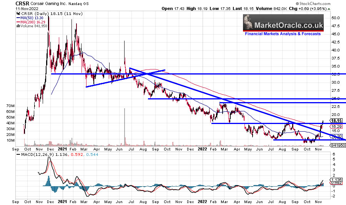Screen dimensions: 346x205
Task: Click the 70M label on the volume scale
Action: coord(11,106)
